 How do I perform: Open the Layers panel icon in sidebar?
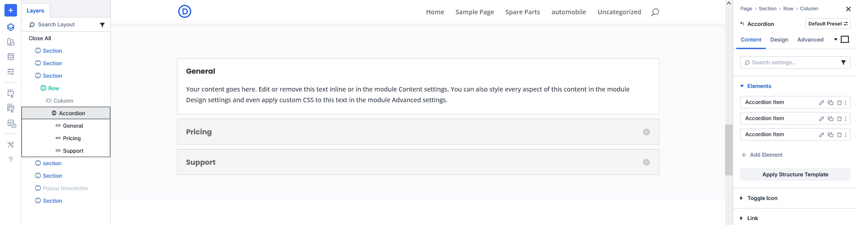tap(11, 27)
